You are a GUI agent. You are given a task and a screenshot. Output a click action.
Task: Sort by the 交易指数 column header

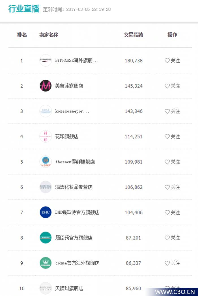(134, 35)
